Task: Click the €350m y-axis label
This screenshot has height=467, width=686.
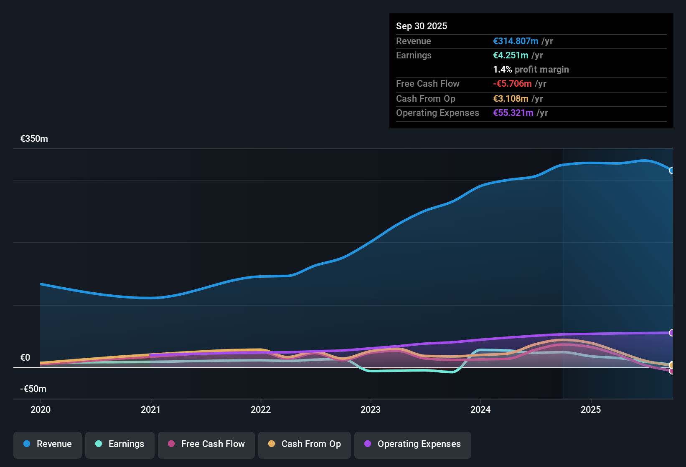Action: click(34, 139)
